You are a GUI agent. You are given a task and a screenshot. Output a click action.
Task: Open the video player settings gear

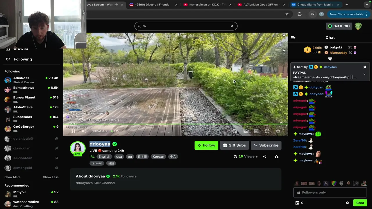(x=278, y=131)
